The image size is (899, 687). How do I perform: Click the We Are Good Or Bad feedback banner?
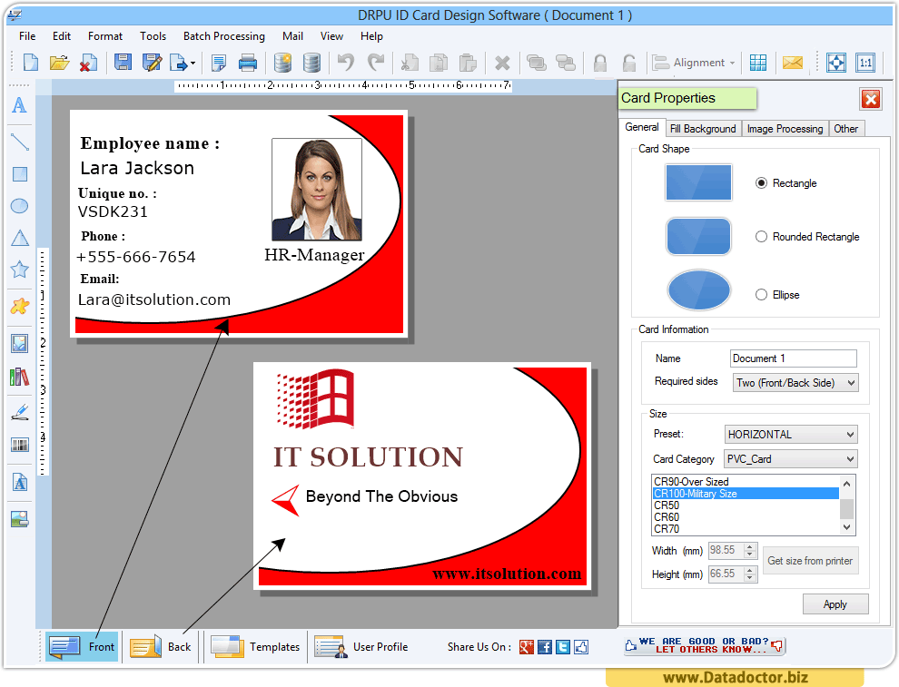tap(704, 646)
